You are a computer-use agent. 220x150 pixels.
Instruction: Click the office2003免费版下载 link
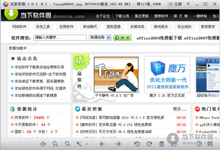pos(159,38)
